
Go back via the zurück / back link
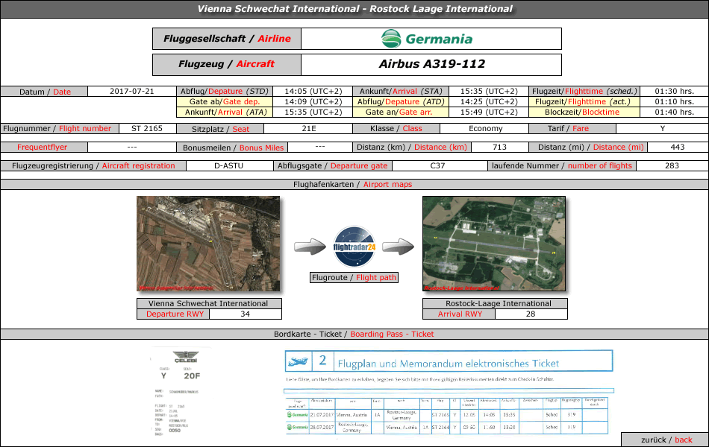(x=666, y=440)
